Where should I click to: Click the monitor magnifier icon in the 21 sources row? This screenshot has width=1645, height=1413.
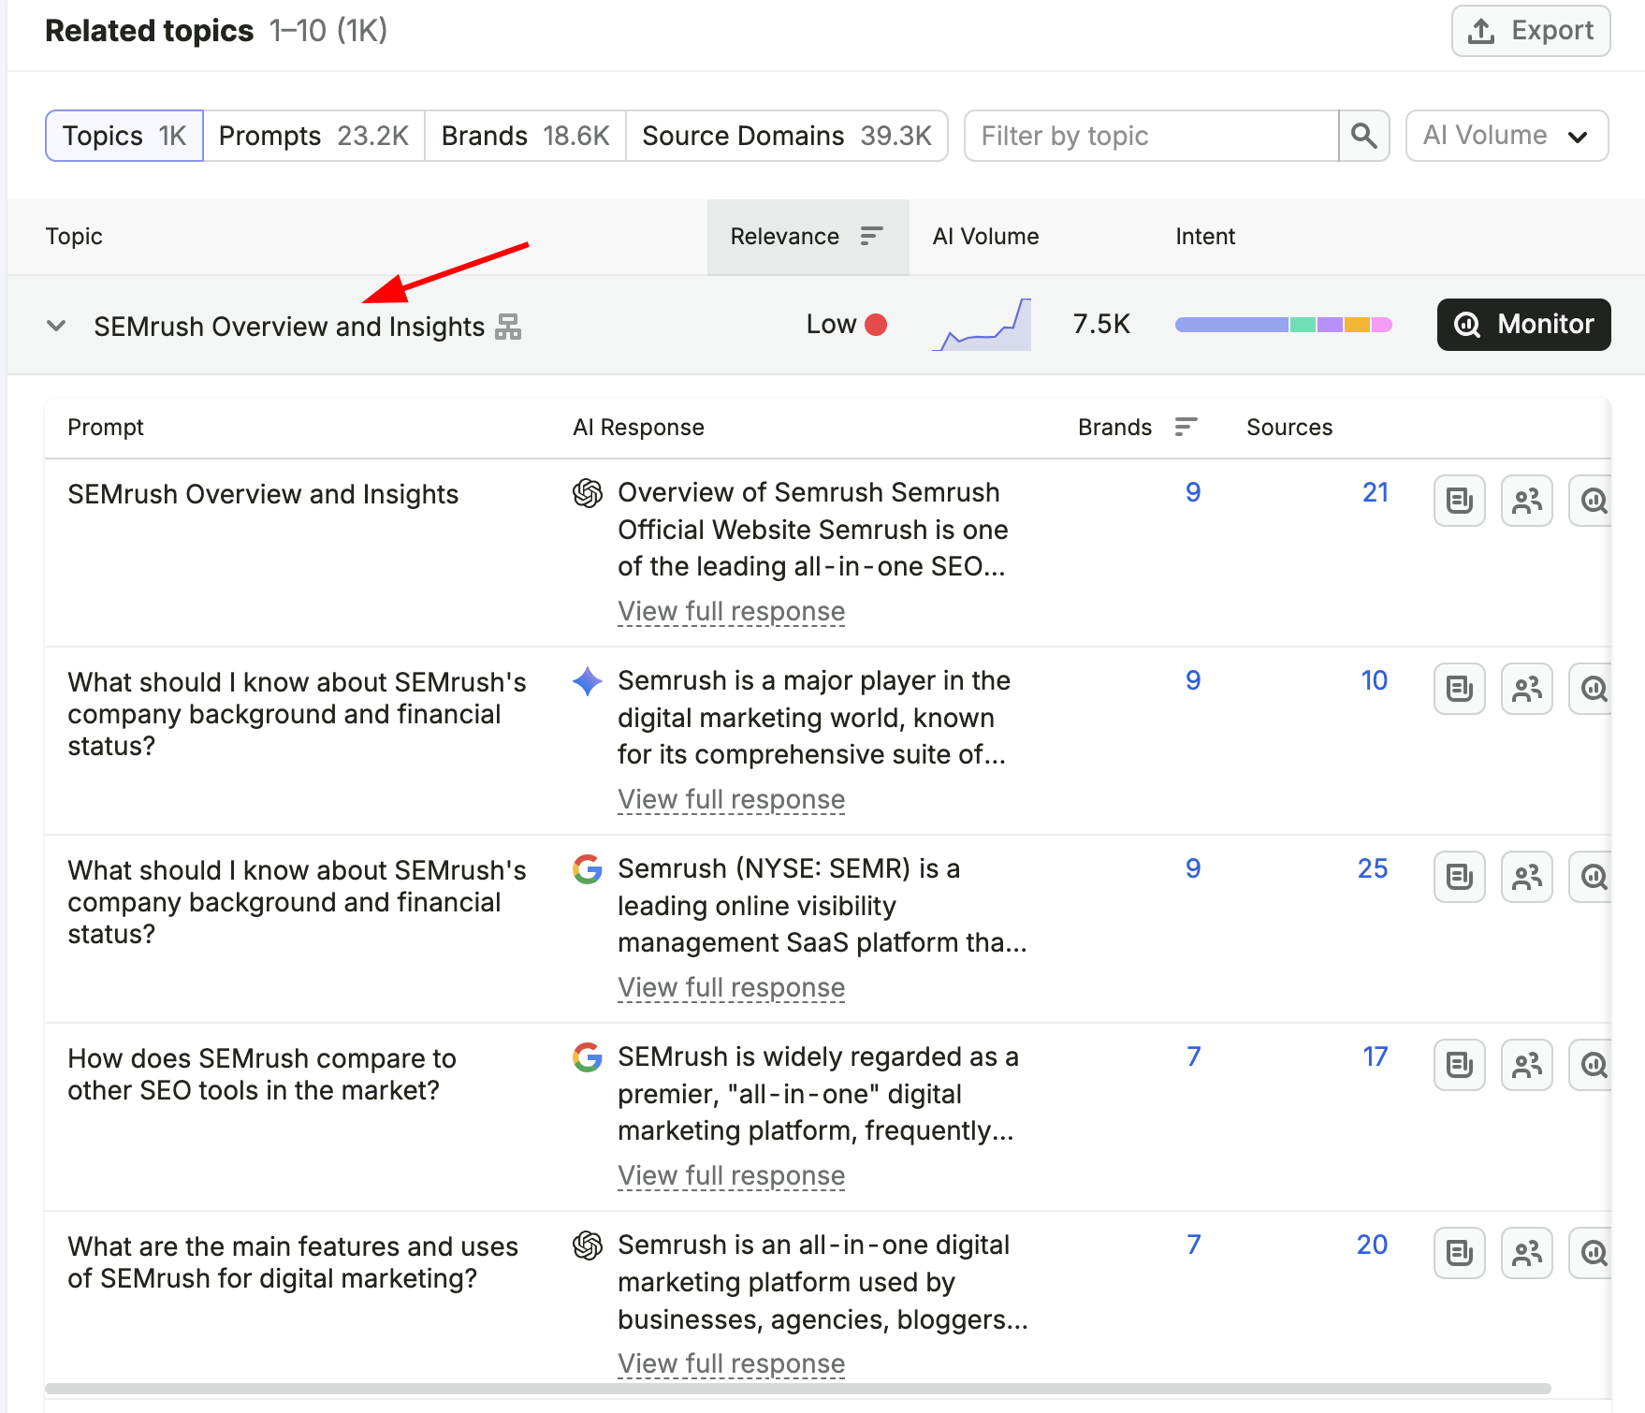tap(1593, 501)
